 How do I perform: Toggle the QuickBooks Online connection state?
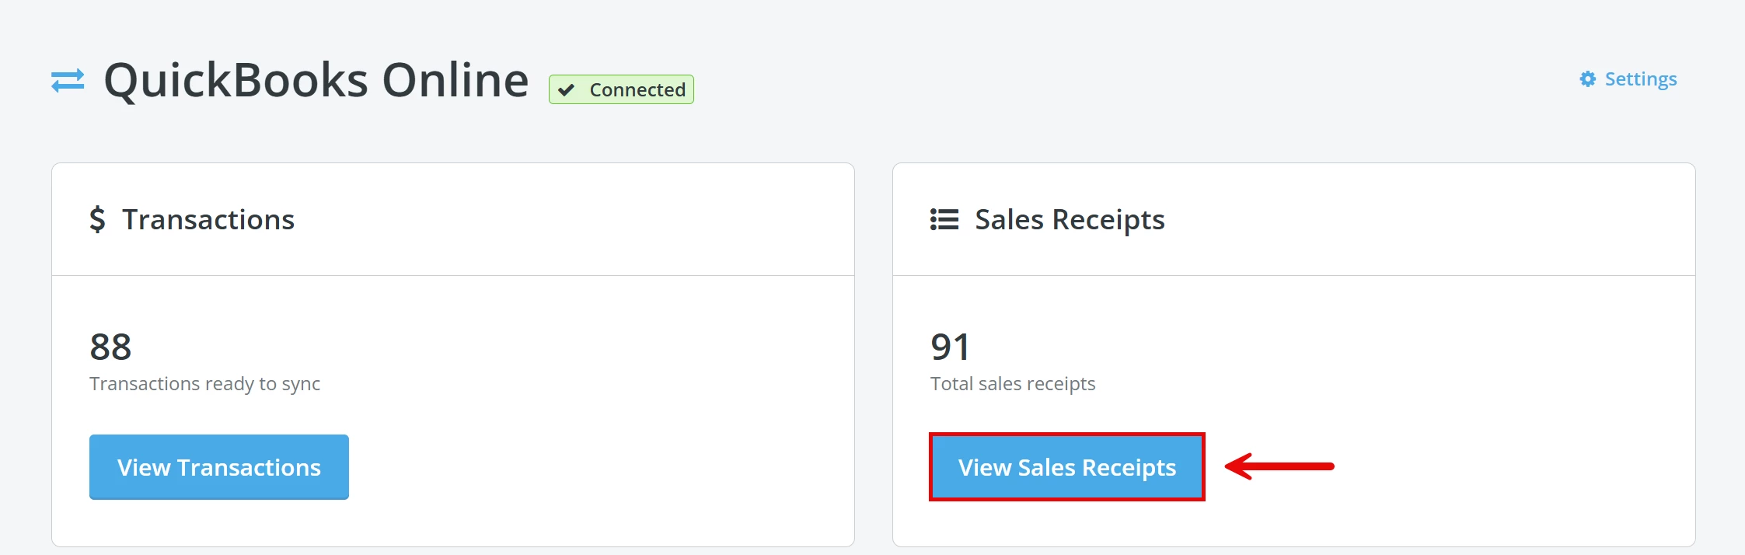[x=619, y=89]
